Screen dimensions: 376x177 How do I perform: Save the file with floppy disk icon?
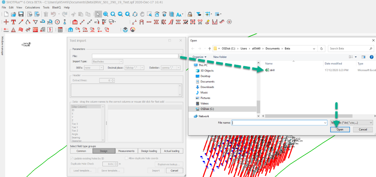coord(21,14)
